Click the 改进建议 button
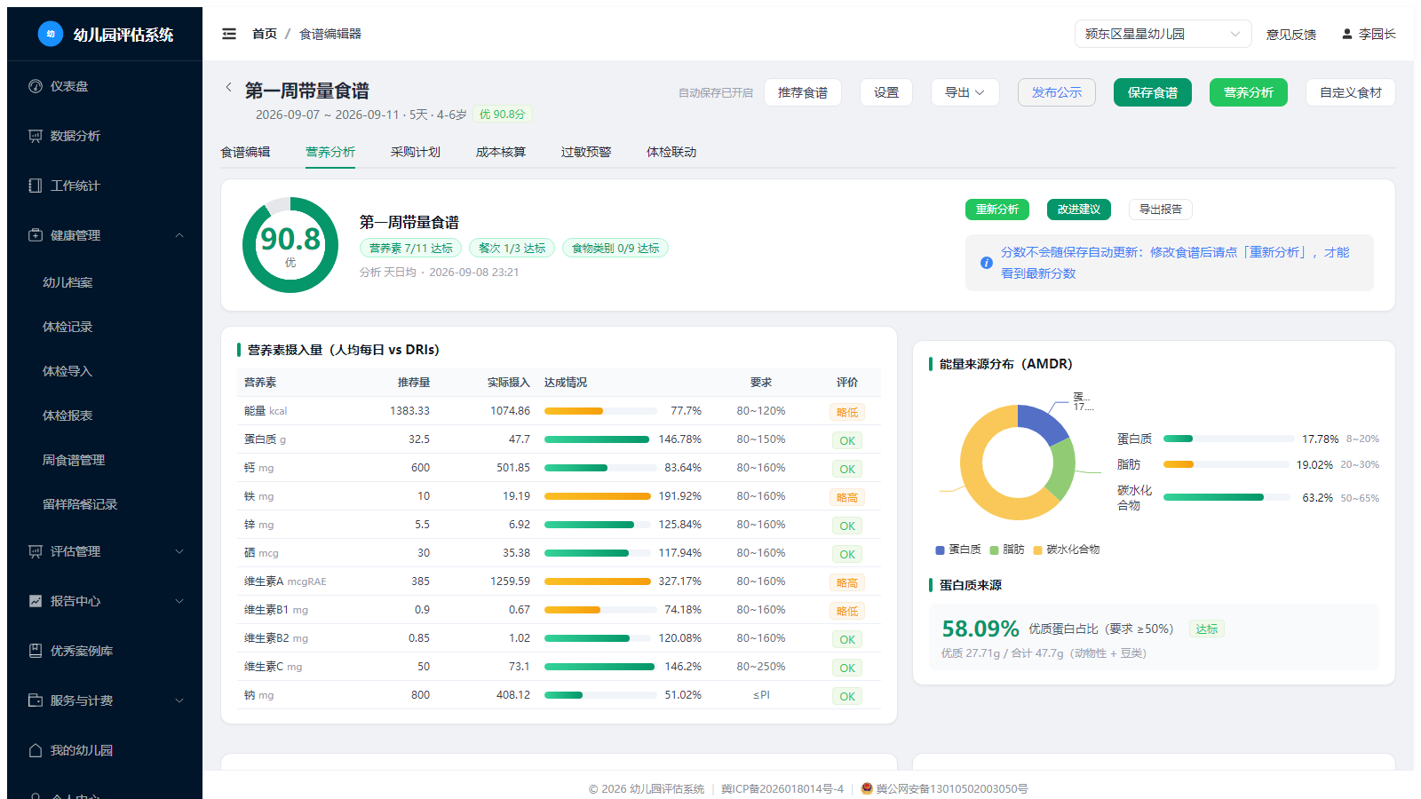This screenshot has width=1421, height=799. [1079, 210]
